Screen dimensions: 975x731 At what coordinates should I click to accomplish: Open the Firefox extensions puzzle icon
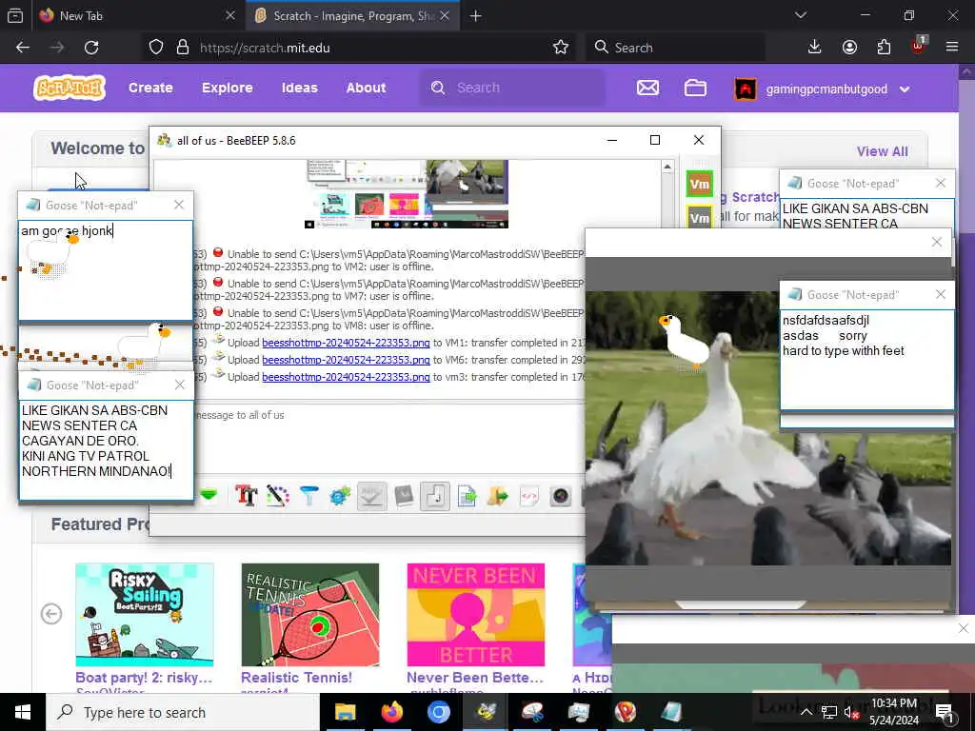point(884,48)
